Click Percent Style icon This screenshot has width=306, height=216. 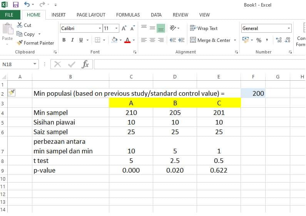(x=259, y=40)
